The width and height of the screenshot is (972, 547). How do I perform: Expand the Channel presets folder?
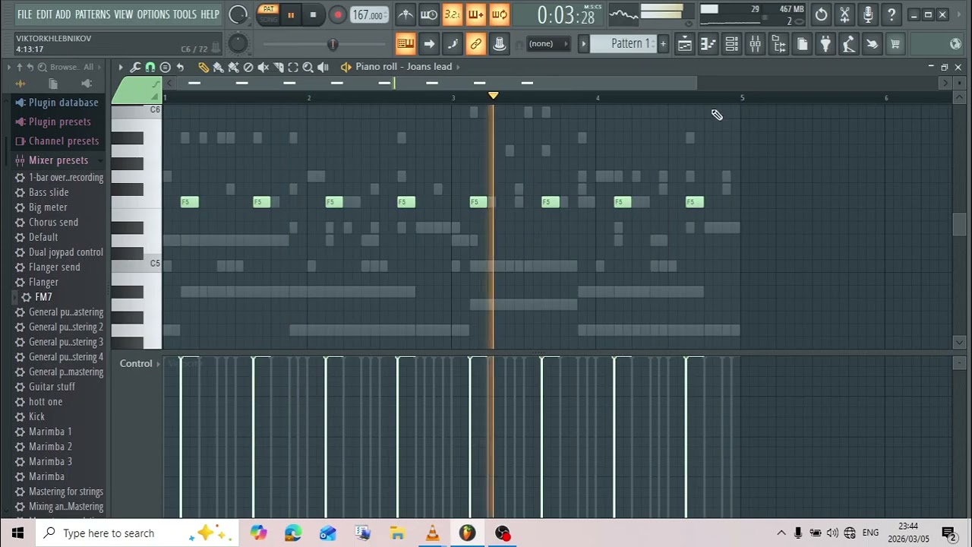pyautogui.click(x=64, y=141)
